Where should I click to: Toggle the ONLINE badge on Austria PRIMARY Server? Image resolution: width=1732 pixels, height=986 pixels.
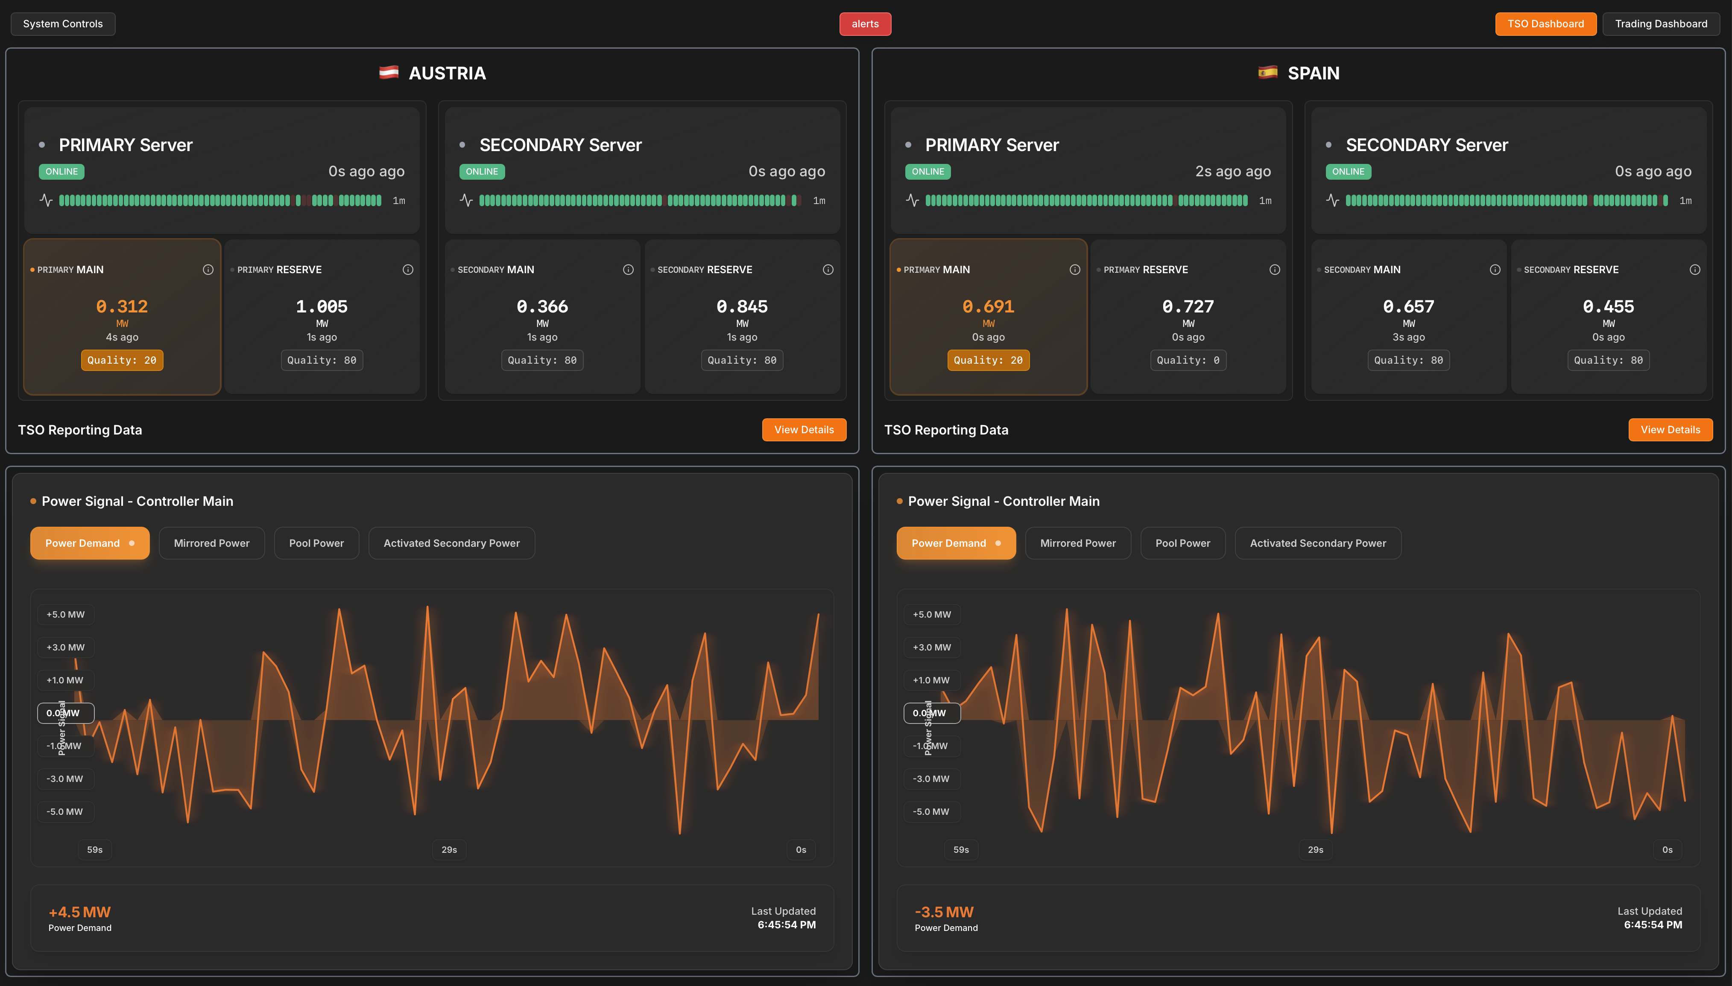pos(61,171)
